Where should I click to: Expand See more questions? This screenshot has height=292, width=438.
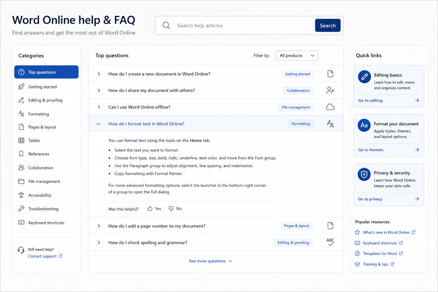pos(211,261)
